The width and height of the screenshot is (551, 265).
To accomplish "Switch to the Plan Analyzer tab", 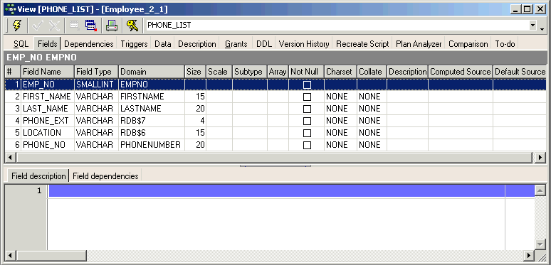I will [x=419, y=44].
